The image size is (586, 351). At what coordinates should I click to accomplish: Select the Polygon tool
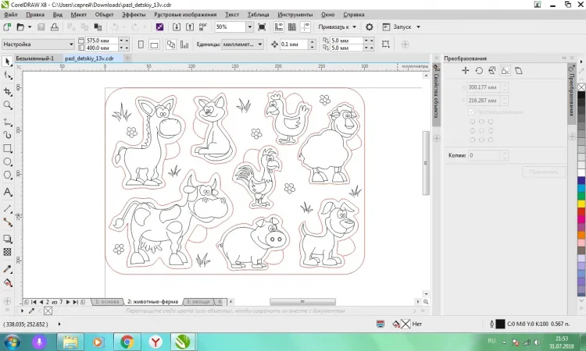(x=8, y=175)
